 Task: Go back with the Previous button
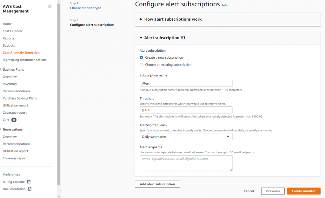tap(273, 191)
